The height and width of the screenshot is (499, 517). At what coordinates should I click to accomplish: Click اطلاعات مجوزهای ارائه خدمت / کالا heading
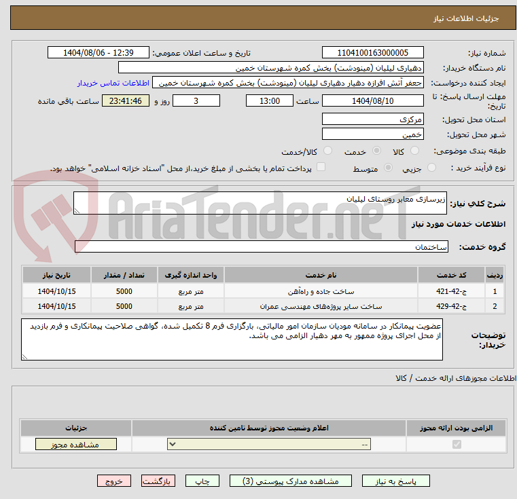tap(456, 378)
